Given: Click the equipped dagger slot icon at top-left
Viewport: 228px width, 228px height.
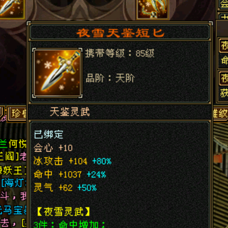Looking at the screenshot, I should (12, 9).
